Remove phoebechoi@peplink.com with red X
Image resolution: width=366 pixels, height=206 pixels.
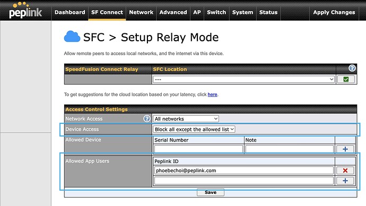tap(345, 171)
